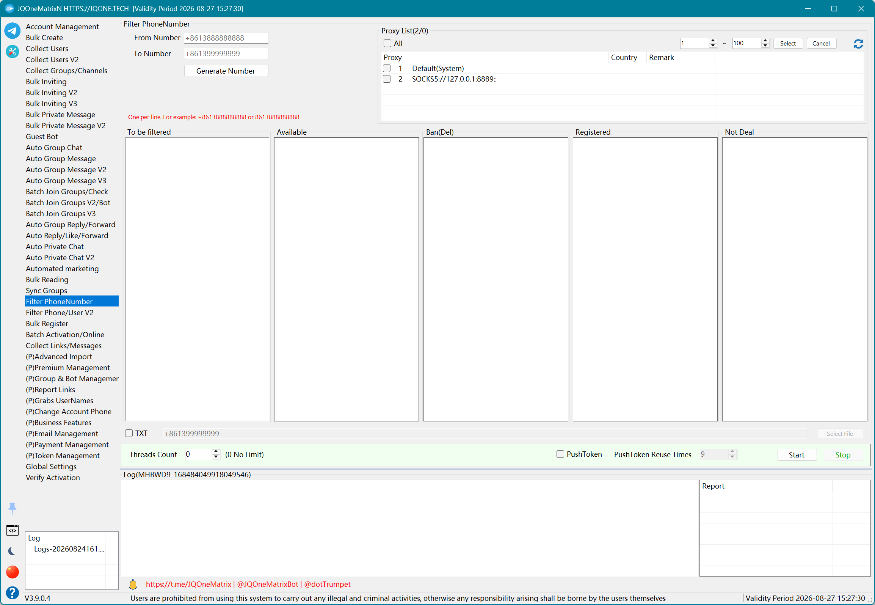Start the phone number filtering
This screenshot has width=875, height=605.
coord(797,455)
